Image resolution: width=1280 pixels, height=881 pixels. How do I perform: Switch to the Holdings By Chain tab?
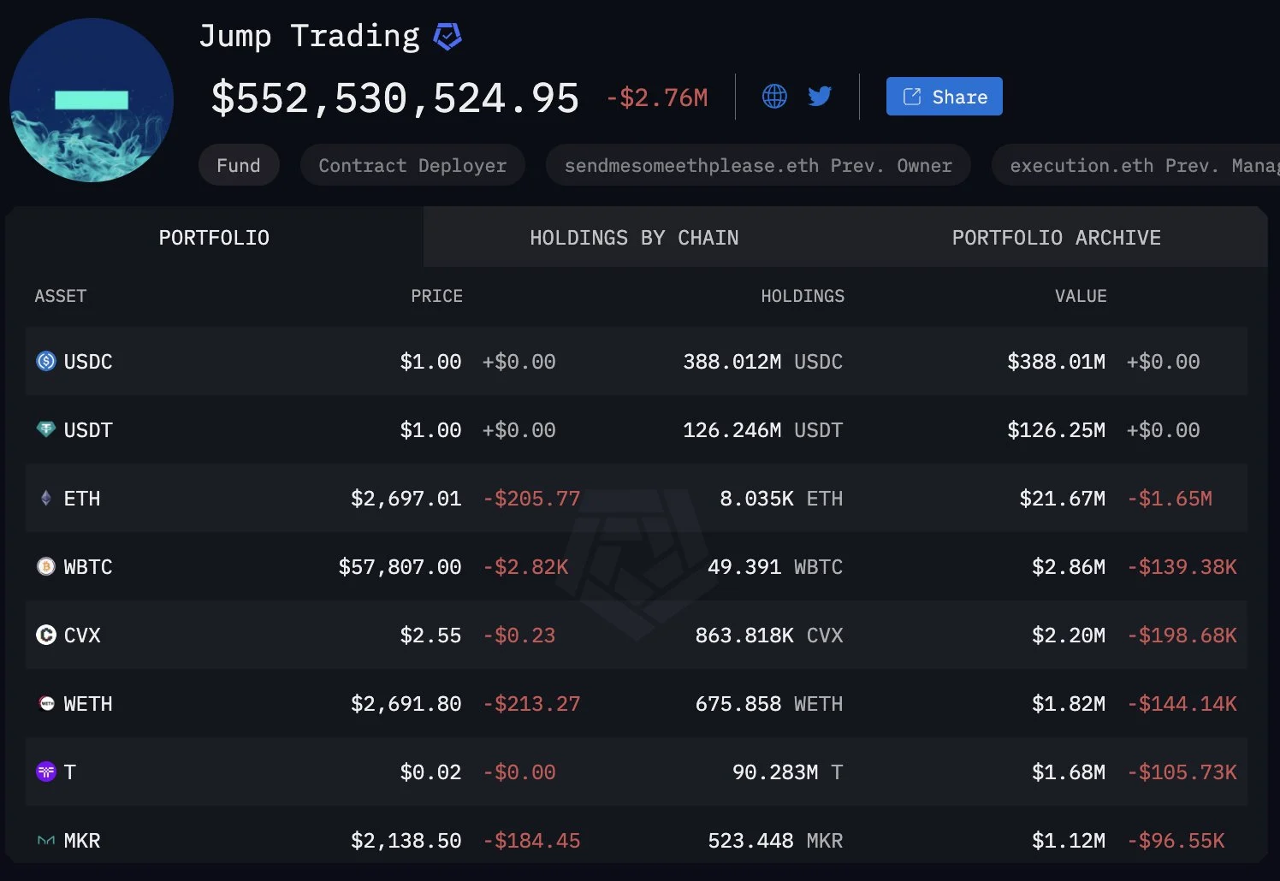coord(634,238)
